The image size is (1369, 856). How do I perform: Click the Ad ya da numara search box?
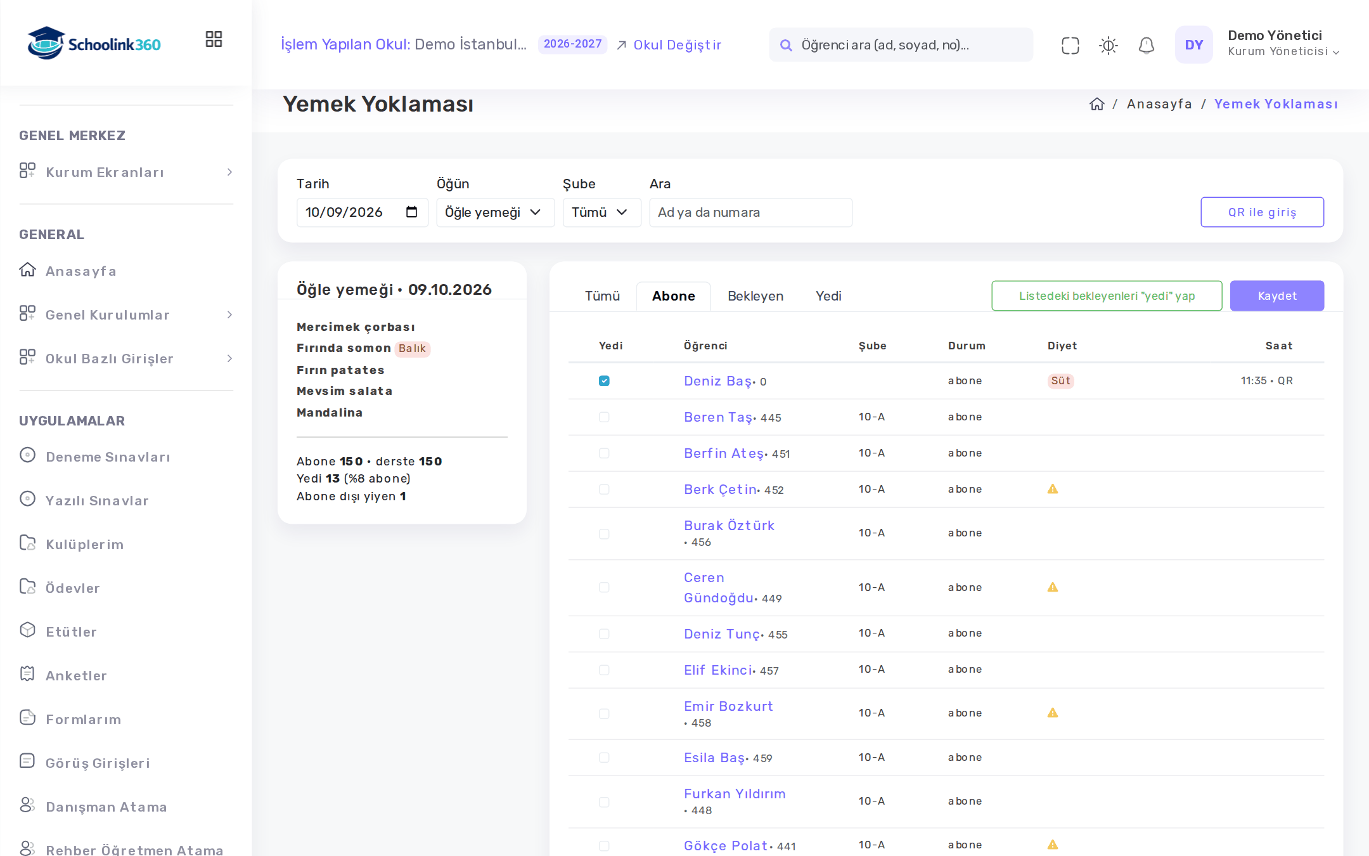click(750, 212)
